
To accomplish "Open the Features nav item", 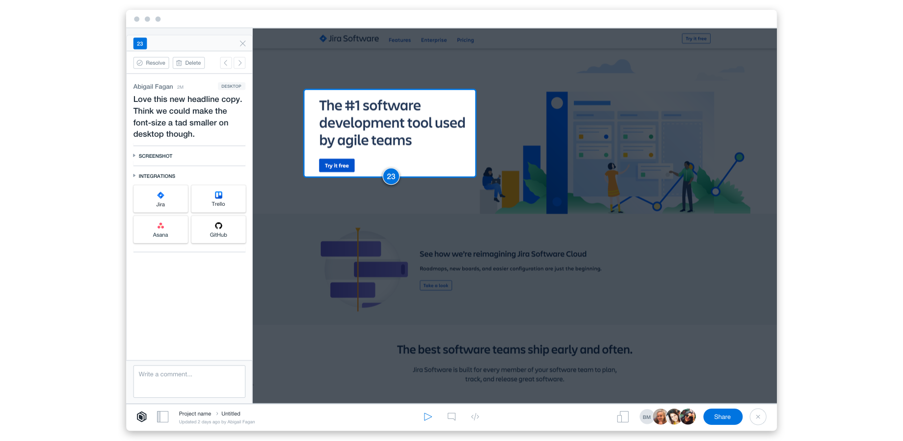I will (399, 40).
